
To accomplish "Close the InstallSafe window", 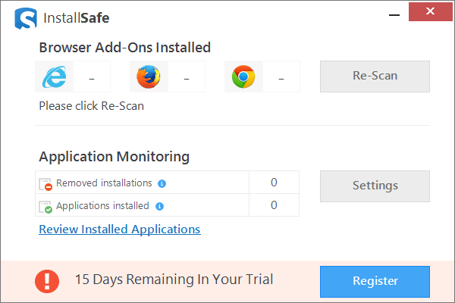I will pos(429,11).
